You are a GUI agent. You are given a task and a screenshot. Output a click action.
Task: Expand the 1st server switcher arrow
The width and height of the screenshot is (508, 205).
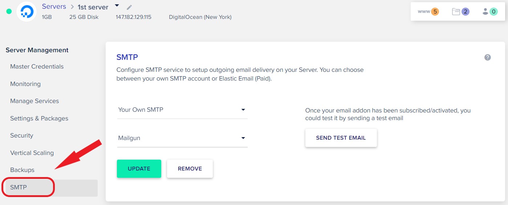point(117,5)
